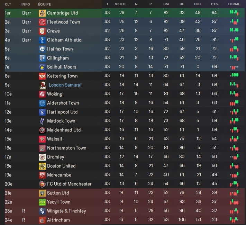
Task: Open the Solihull Moors team name
Action: pos(62,67)
